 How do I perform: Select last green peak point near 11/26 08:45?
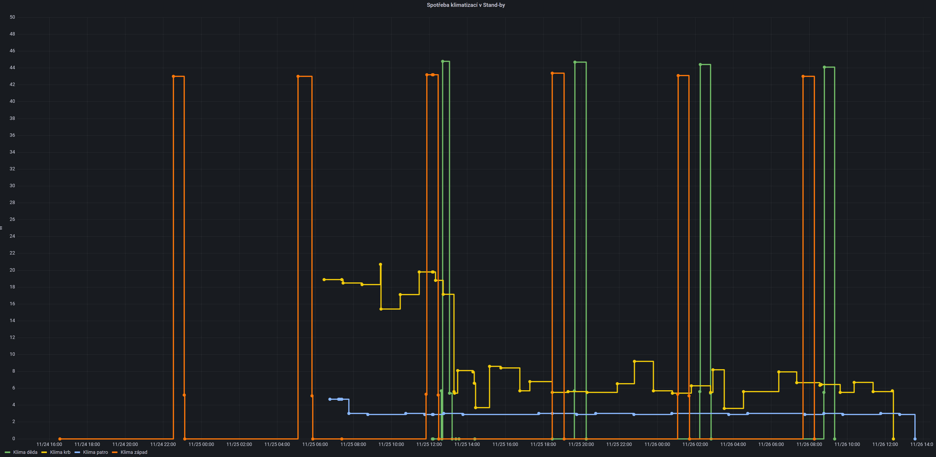pos(824,67)
